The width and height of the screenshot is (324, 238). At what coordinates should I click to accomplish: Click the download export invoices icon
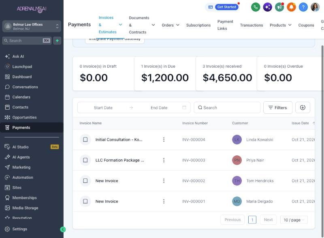(303, 107)
